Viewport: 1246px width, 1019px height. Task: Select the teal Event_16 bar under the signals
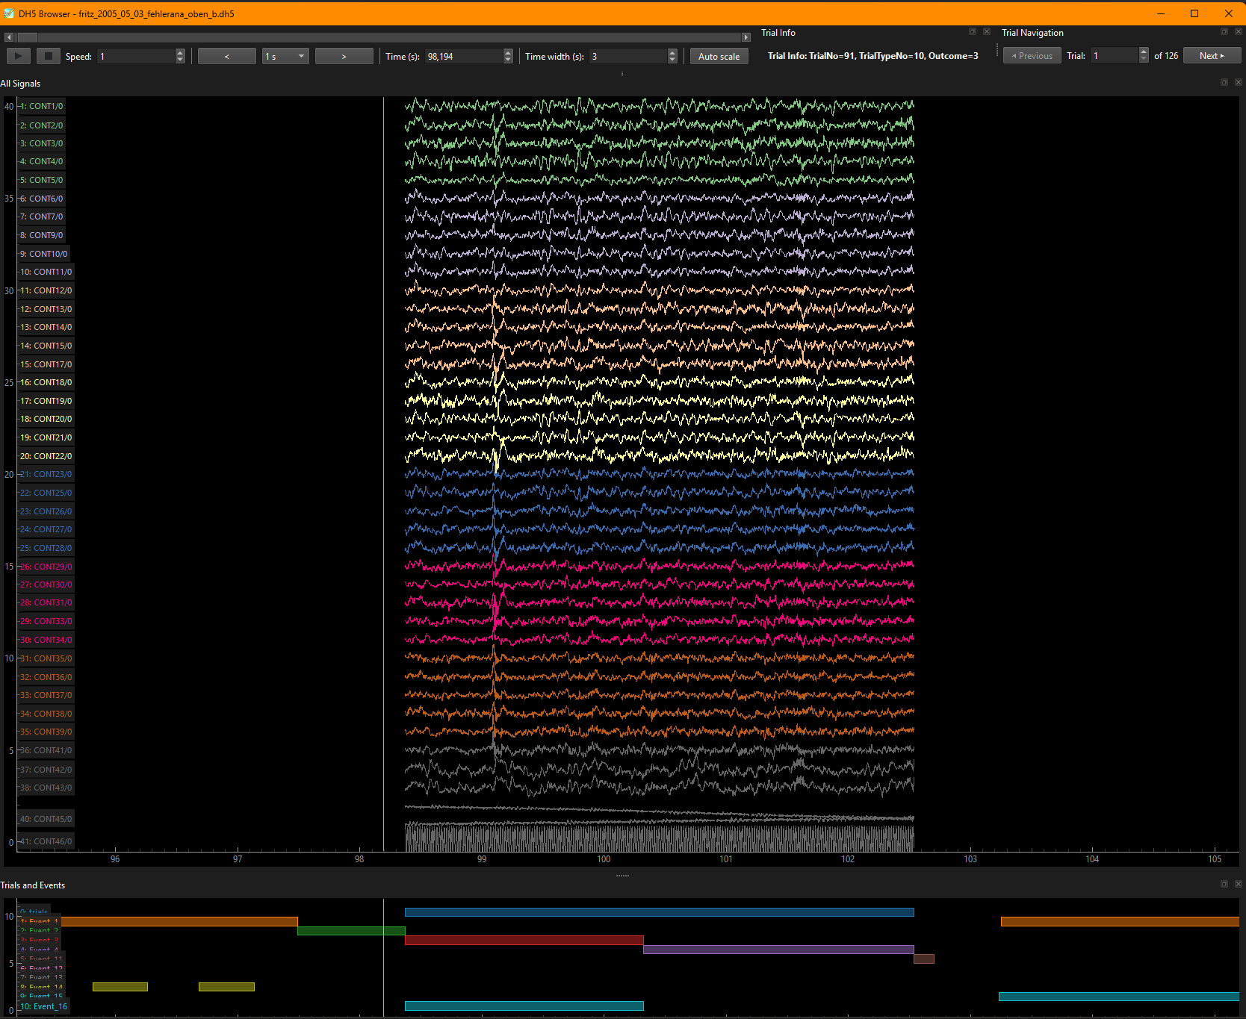[x=524, y=1006]
